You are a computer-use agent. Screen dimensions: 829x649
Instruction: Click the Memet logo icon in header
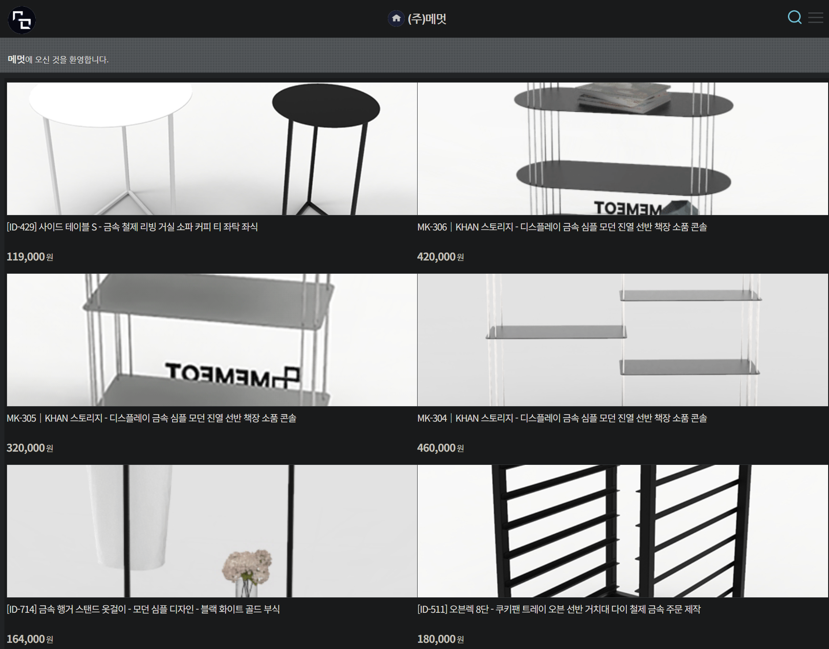tap(22, 20)
